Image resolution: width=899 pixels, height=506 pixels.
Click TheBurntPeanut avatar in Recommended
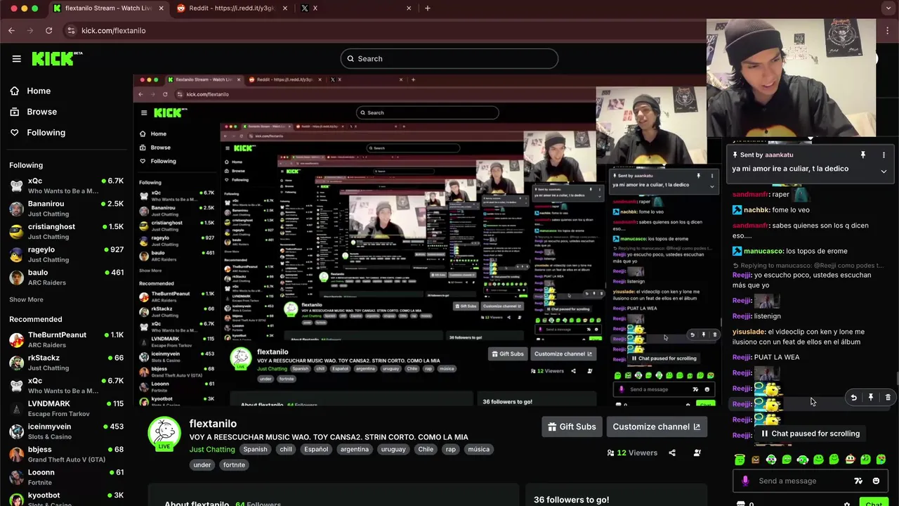point(16,340)
